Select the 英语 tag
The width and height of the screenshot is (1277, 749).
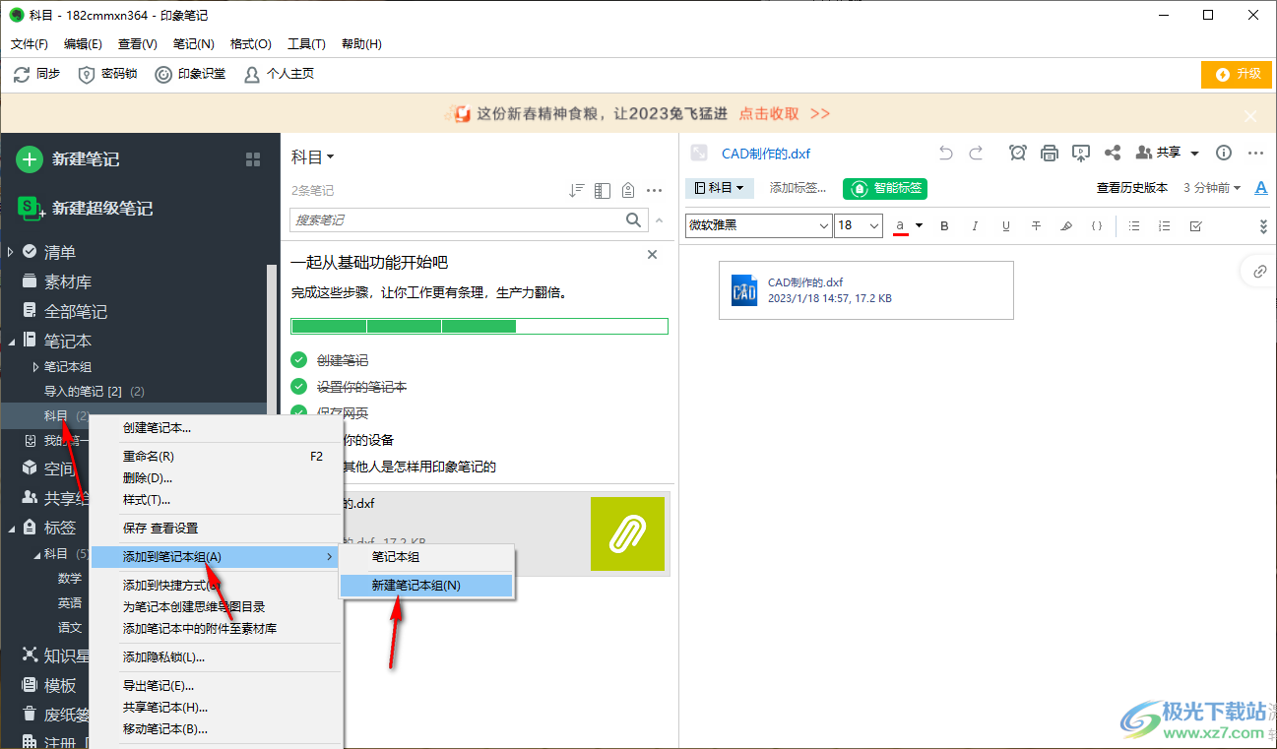pos(70,603)
